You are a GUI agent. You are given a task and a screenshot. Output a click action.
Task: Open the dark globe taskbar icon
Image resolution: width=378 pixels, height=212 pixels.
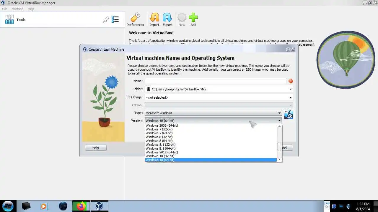click(63, 206)
